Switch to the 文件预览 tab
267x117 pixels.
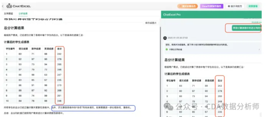click(8, 13)
